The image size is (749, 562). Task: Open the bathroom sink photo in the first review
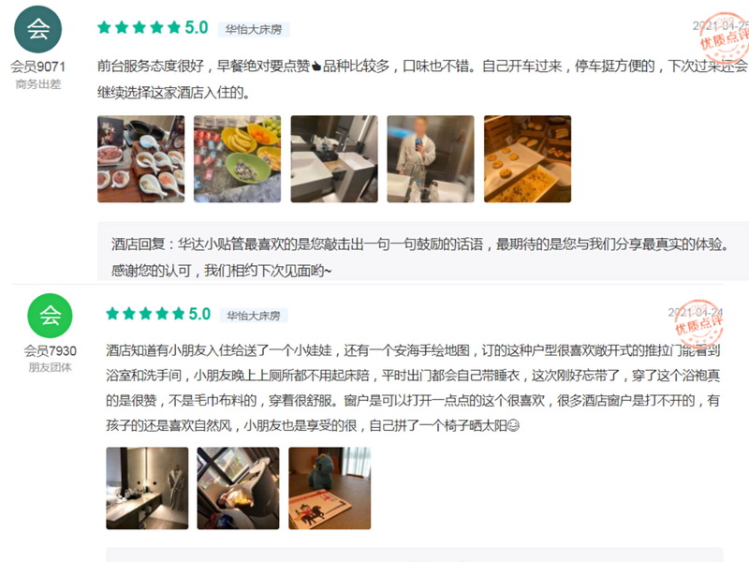334,158
